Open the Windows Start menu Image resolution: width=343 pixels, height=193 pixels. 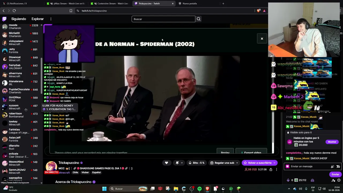pos(104,189)
